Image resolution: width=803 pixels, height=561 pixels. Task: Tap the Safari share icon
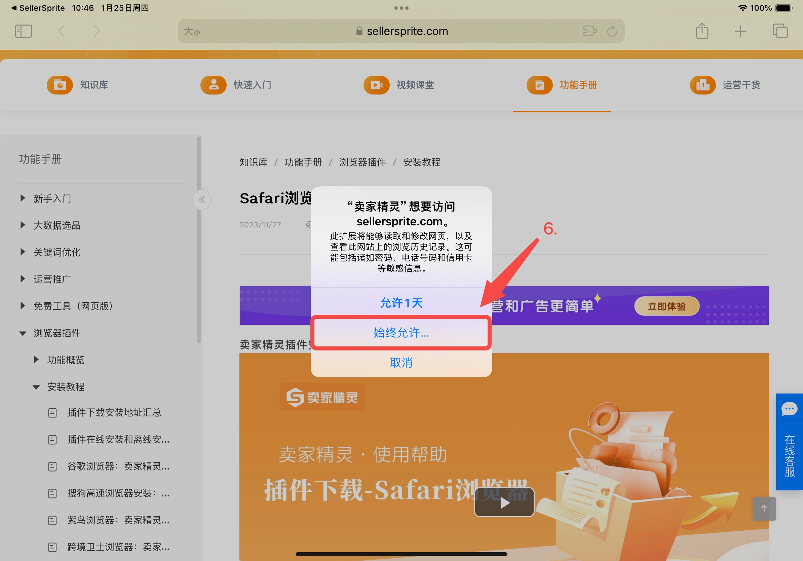point(701,31)
